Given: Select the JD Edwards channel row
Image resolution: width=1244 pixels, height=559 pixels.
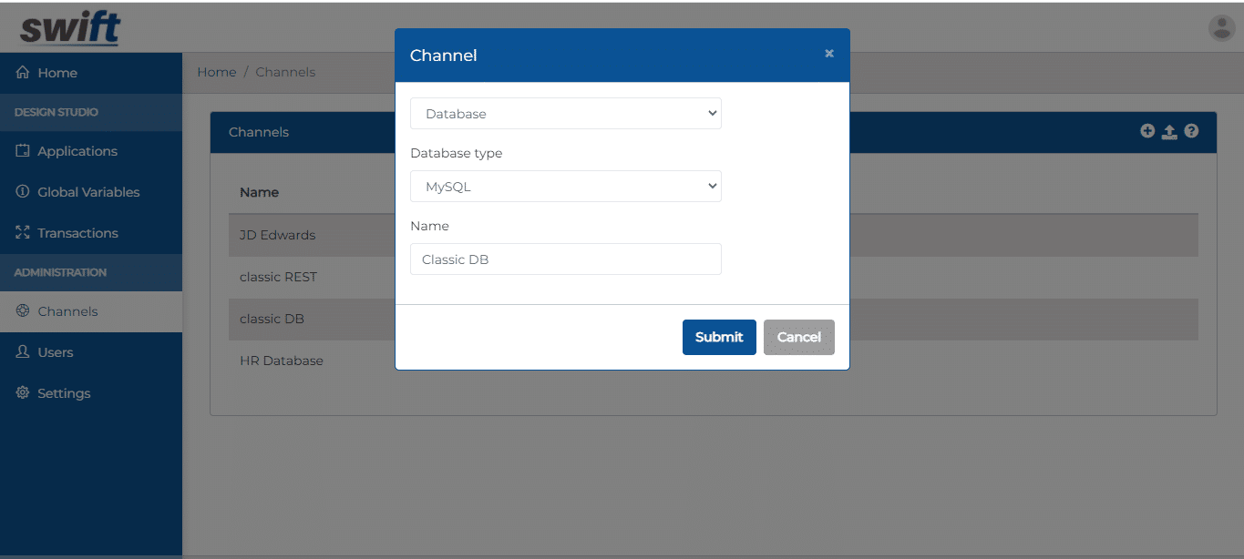Looking at the screenshot, I should (714, 235).
